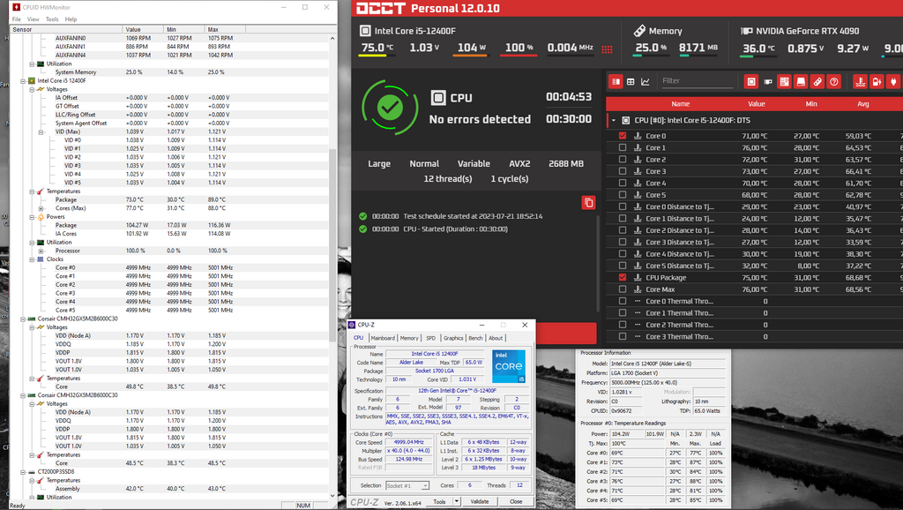Viewport: 903px width, 510px height.
Task: Check the Core 3 checkbox in OCCT
Action: [x=623, y=171]
